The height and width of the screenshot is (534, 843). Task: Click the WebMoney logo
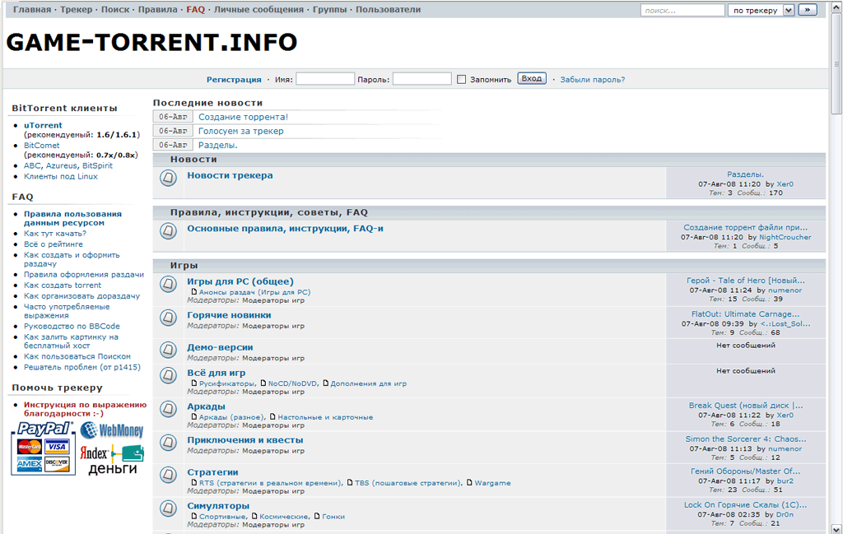pos(112,430)
